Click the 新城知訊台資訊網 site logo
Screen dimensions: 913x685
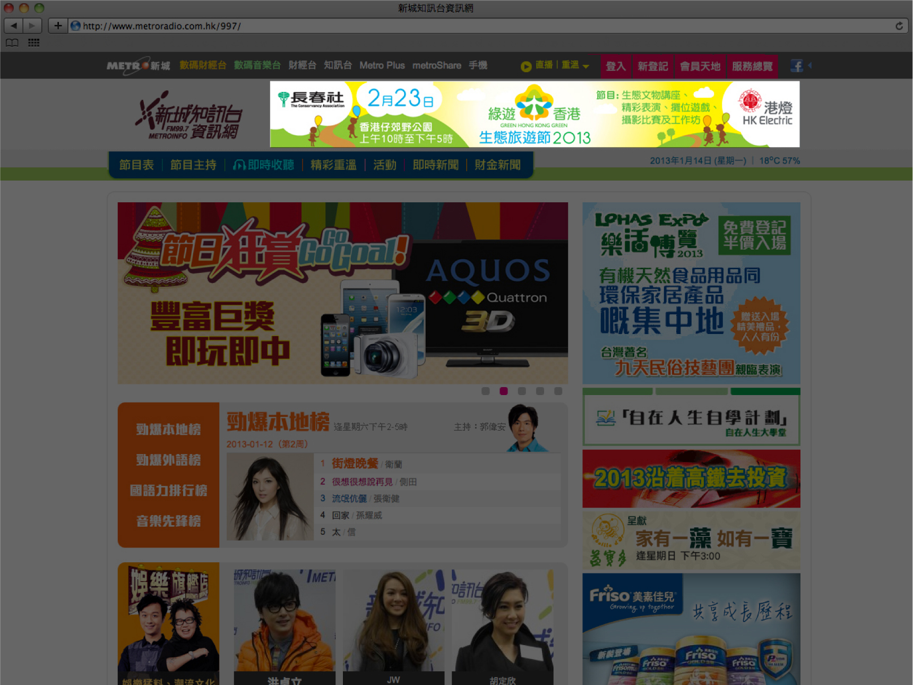(x=188, y=116)
